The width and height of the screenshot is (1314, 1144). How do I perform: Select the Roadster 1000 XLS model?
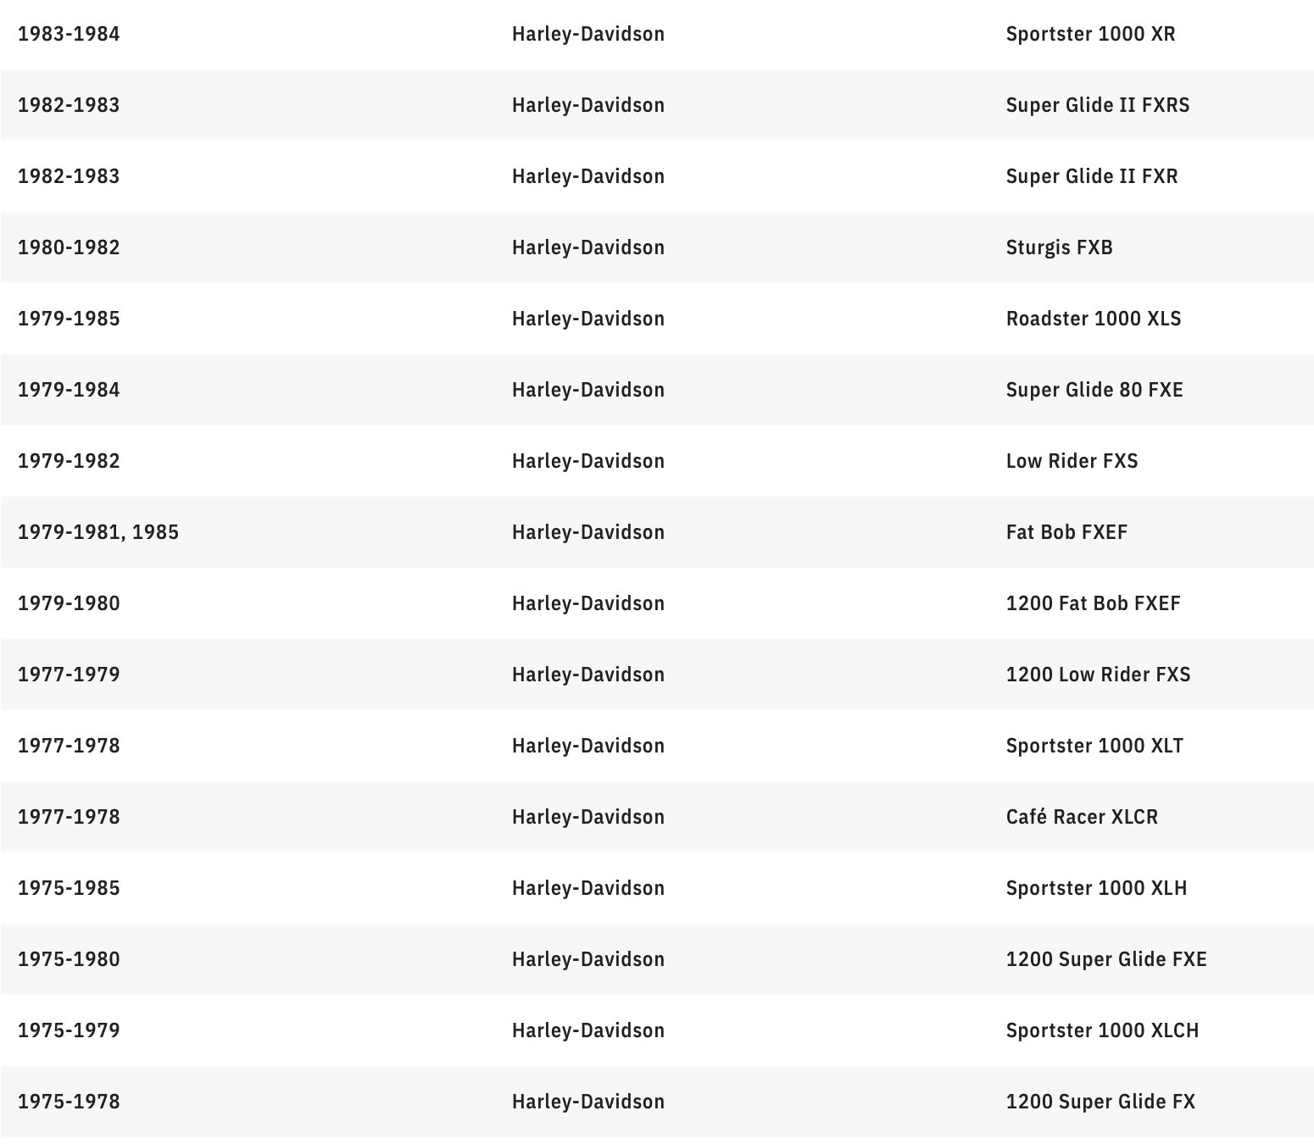[x=1094, y=319]
